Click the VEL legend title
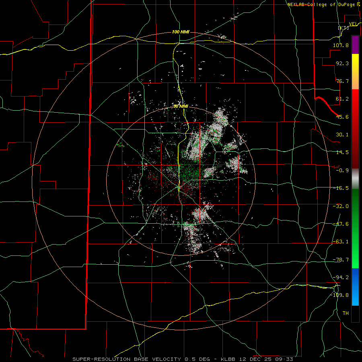 tap(354, 24)
